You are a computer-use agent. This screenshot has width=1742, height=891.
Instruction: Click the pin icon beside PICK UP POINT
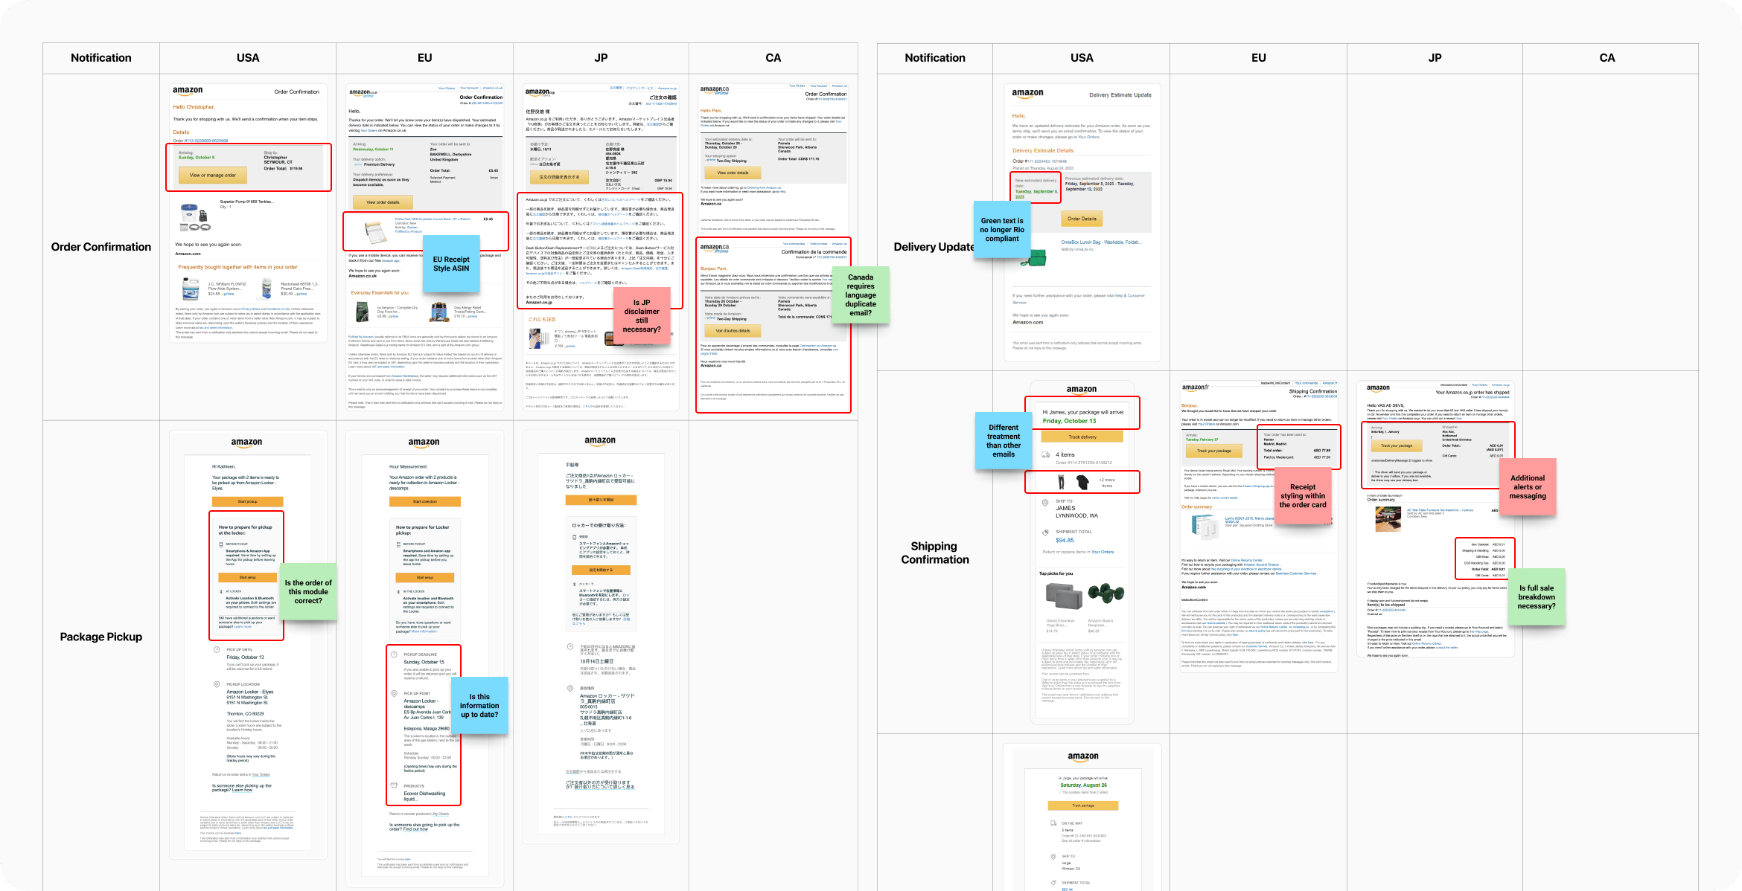[x=395, y=693]
